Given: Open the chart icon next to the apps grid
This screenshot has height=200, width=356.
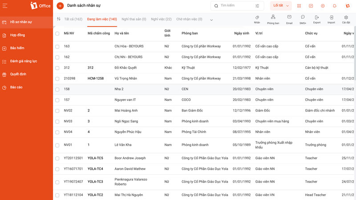Looking at the screenshot, I should point(311,6).
